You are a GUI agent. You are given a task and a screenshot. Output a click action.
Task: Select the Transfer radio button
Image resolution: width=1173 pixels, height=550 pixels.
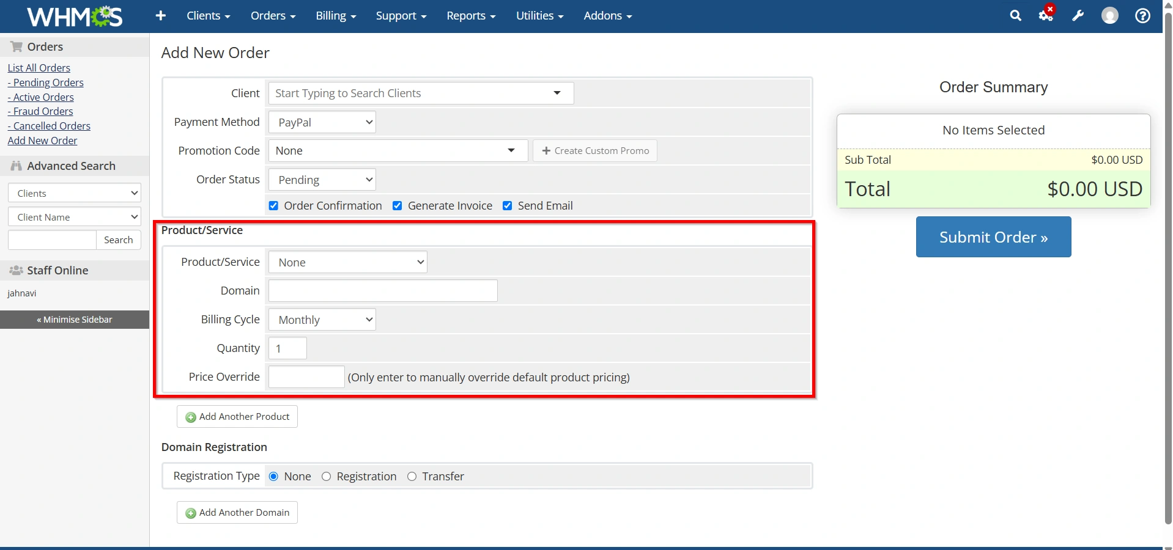click(412, 477)
